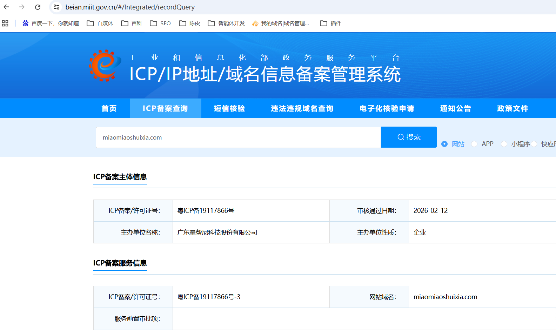Open the apps grid icon in bookmarks bar
Screen dimensions: 556x330
5,23
